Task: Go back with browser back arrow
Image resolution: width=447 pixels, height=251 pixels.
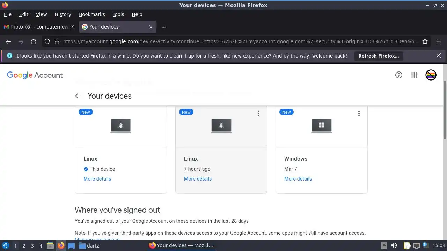Action: tap(8, 41)
